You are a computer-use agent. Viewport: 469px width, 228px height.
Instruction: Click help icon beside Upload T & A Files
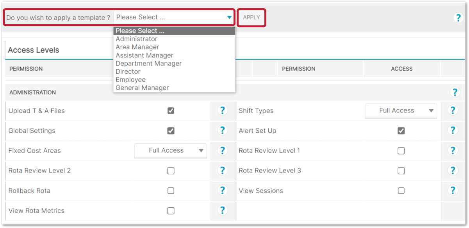pyautogui.click(x=222, y=110)
